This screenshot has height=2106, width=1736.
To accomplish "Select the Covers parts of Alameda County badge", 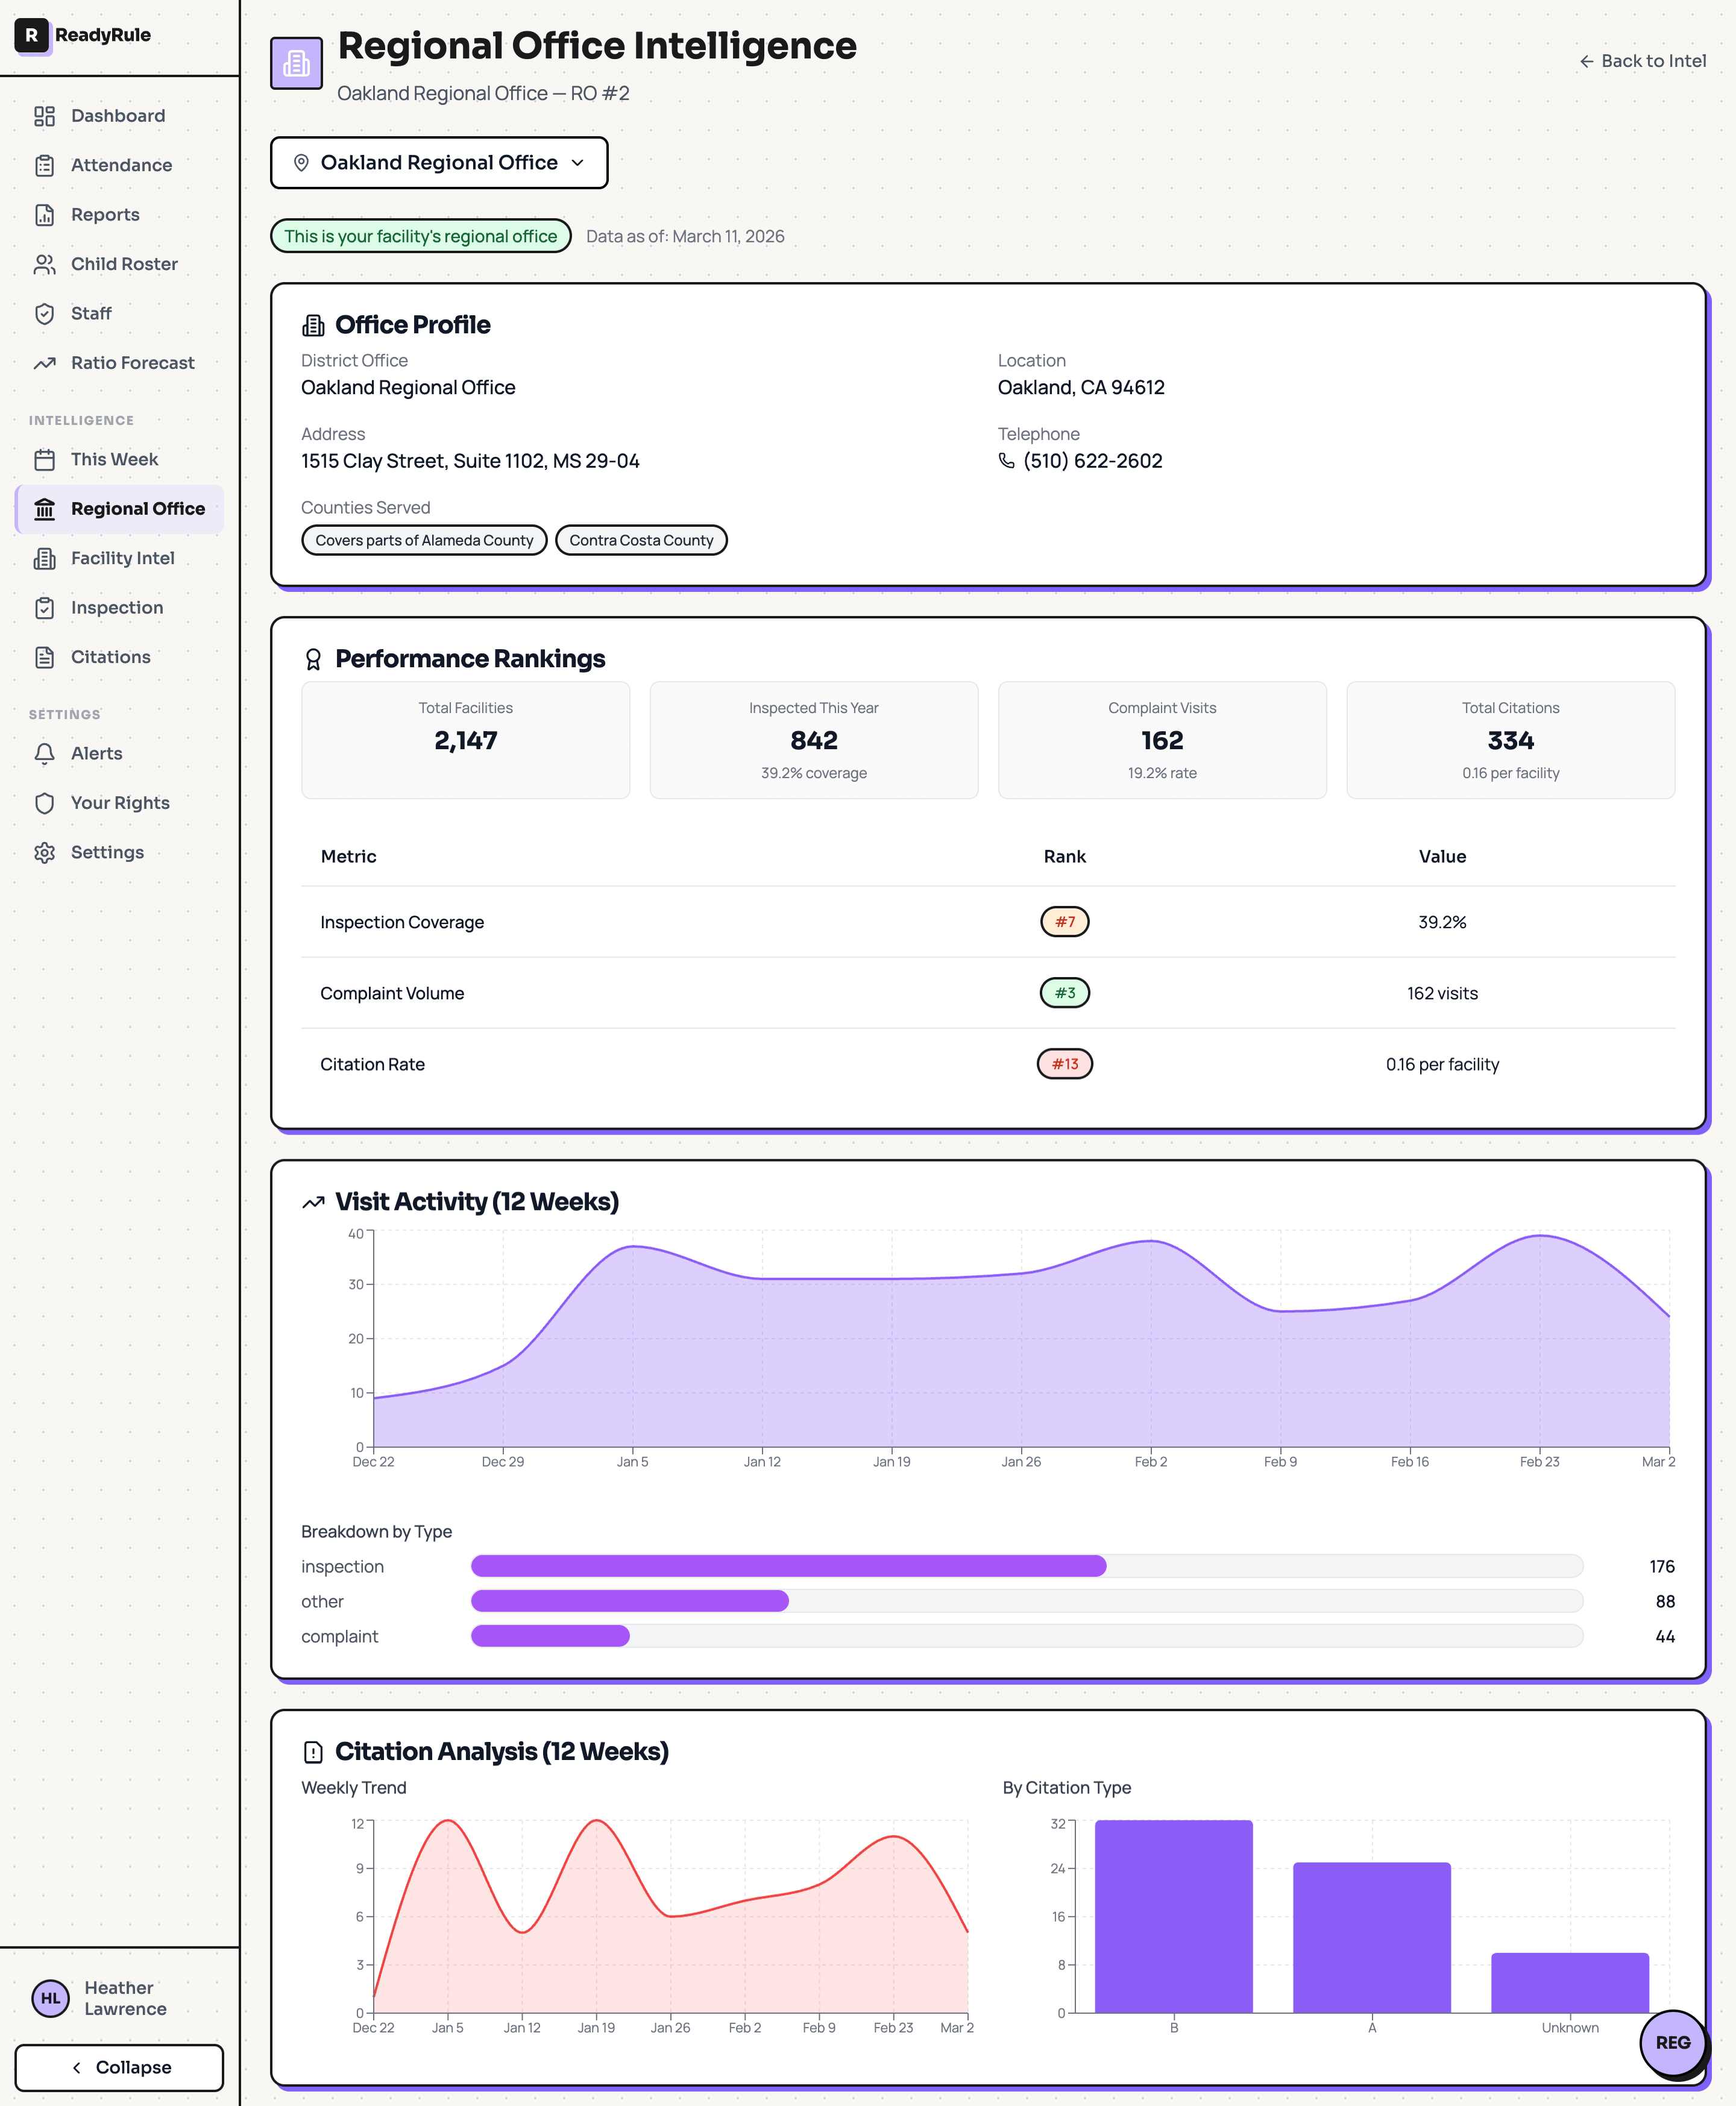I will [424, 540].
